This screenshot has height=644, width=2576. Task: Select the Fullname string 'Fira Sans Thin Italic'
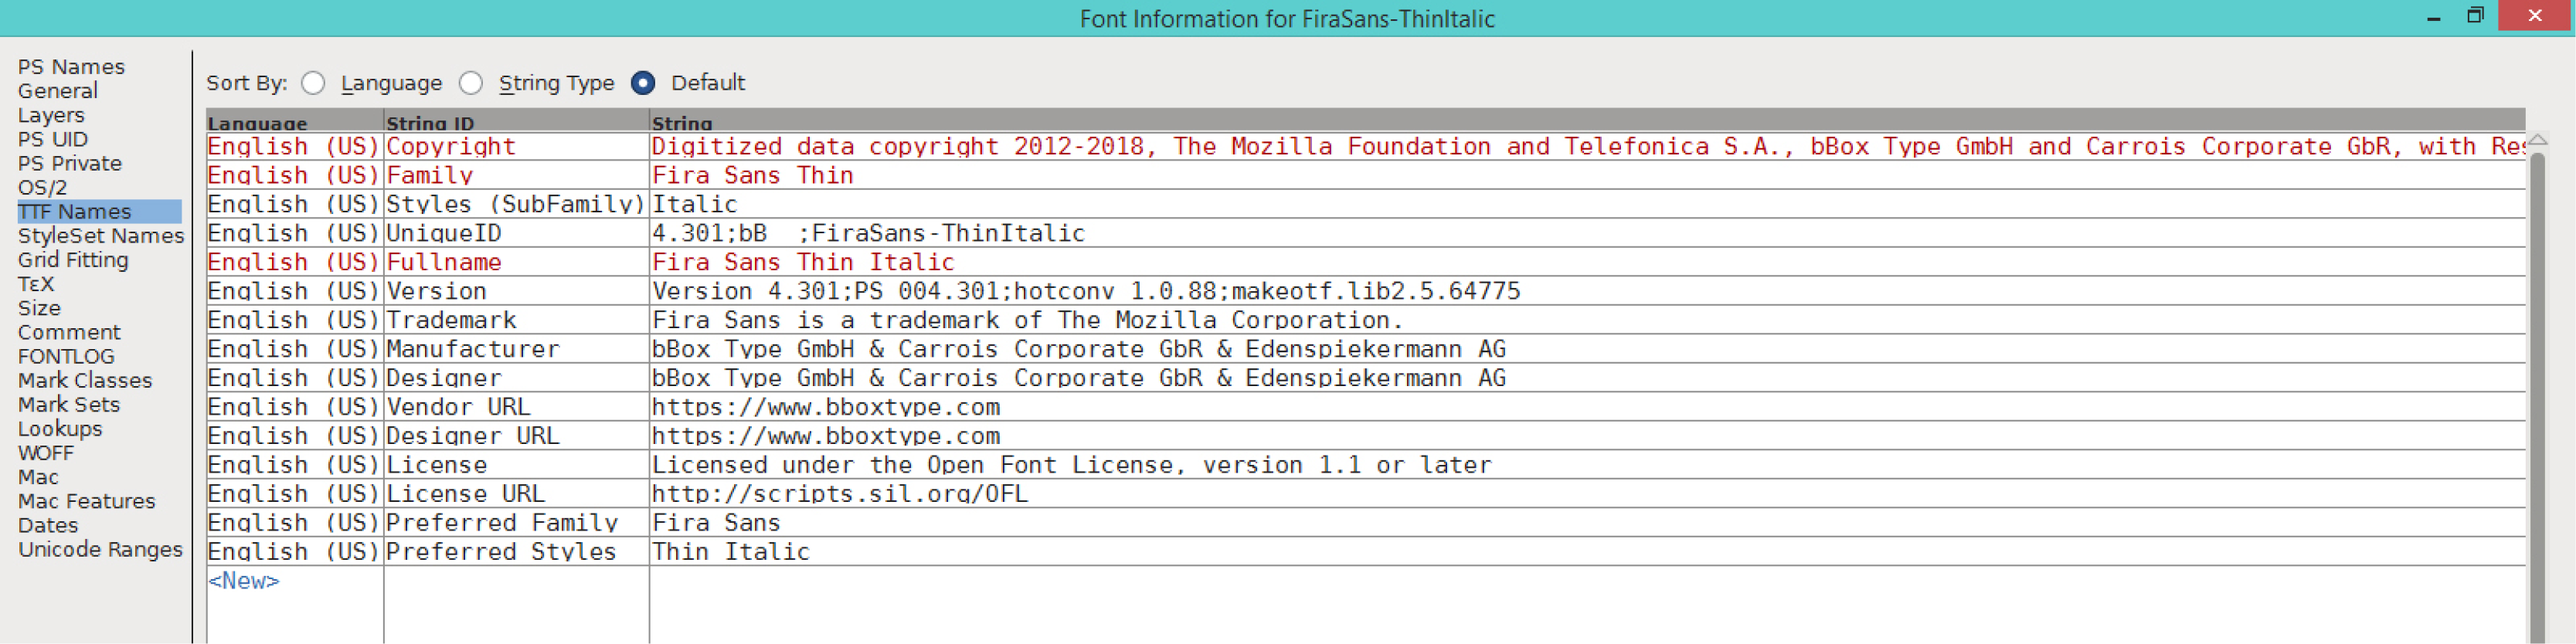pyautogui.click(x=803, y=263)
